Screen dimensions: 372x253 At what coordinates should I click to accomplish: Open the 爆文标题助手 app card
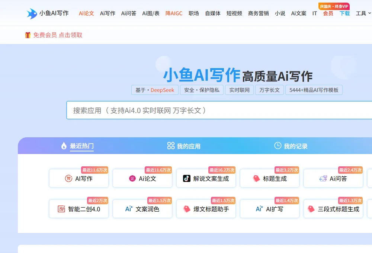tap(206, 209)
